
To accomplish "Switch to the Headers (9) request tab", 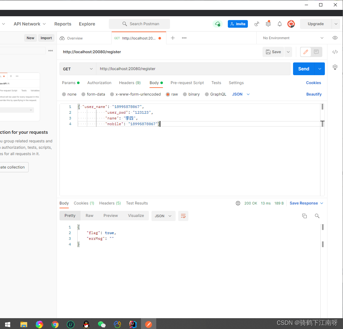I will (x=130, y=83).
